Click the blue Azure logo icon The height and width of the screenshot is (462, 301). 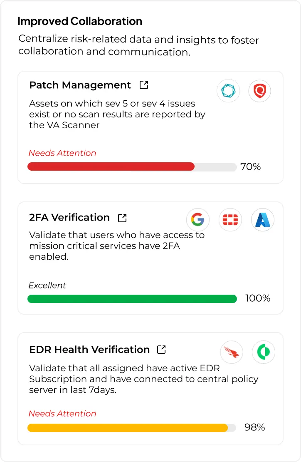click(263, 219)
